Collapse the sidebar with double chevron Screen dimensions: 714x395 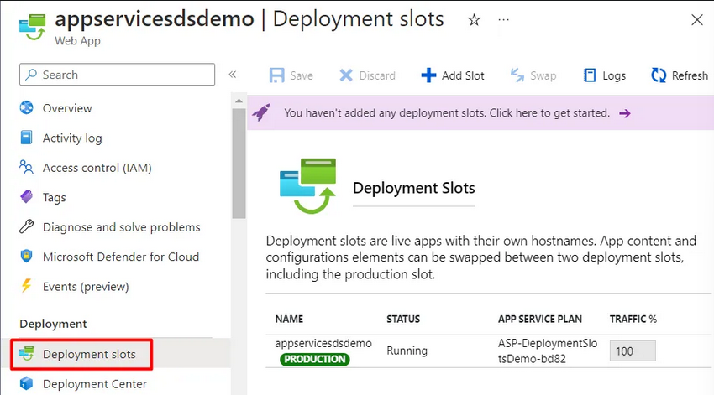(232, 75)
